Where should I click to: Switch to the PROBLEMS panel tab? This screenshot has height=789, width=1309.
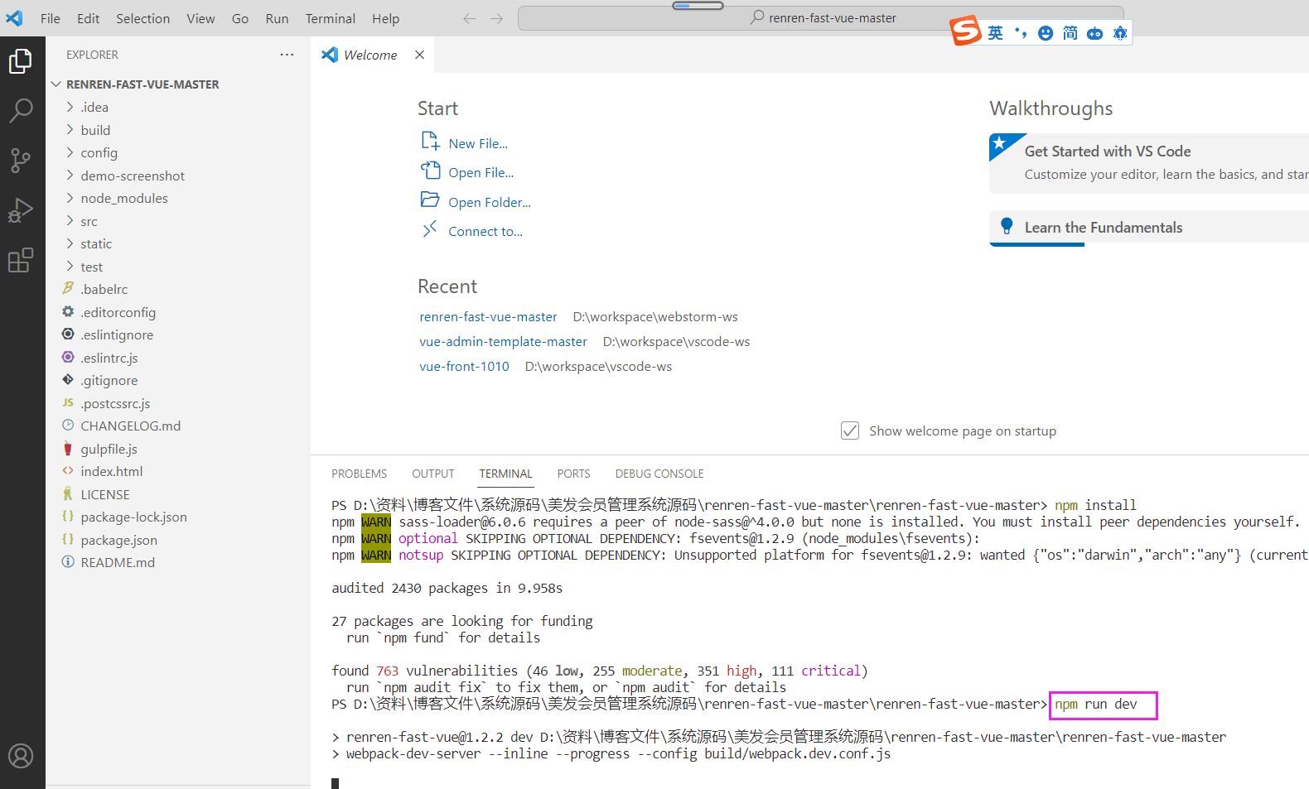[x=360, y=474]
